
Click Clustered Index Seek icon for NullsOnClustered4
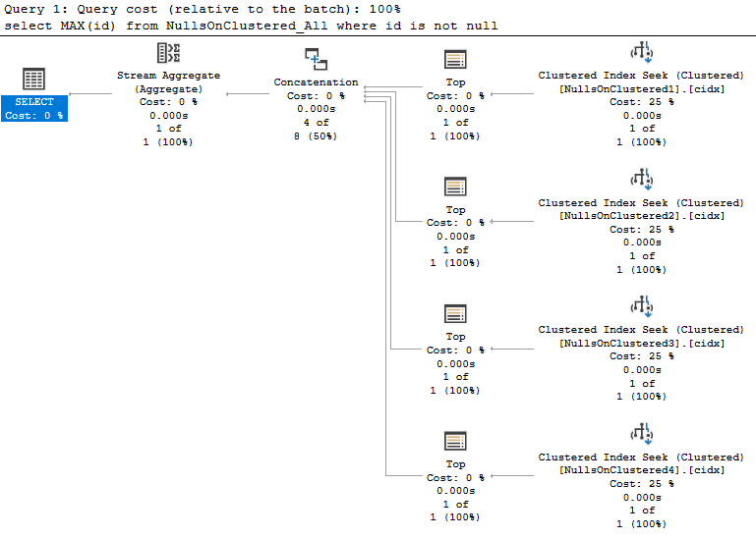pyautogui.click(x=641, y=434)
